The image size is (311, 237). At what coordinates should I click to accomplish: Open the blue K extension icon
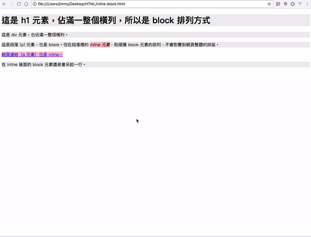tap(293, 4)
